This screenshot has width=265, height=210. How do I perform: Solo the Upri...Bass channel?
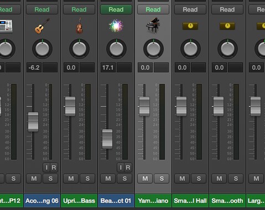click(87, 179)
